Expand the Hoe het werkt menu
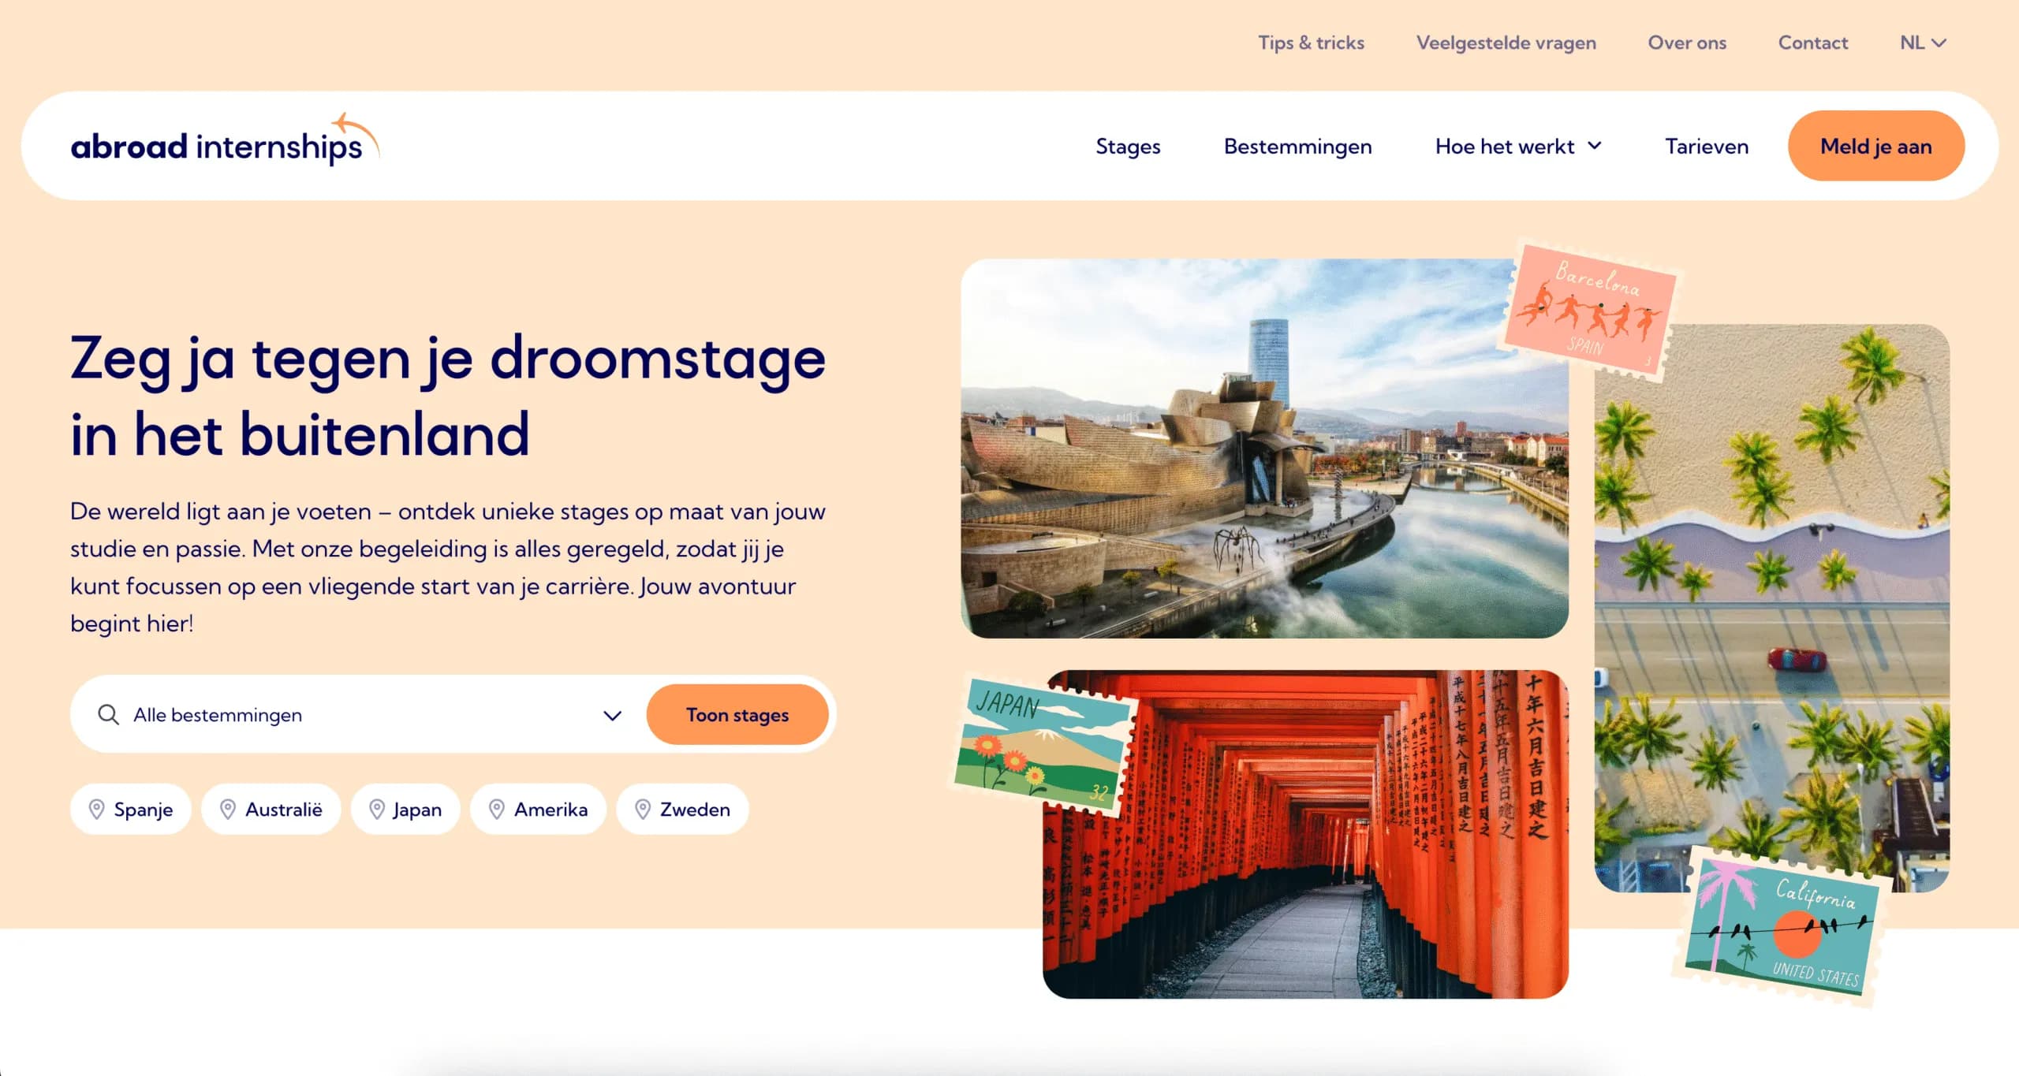The image size is (2019, 1076). point(1517,147)
